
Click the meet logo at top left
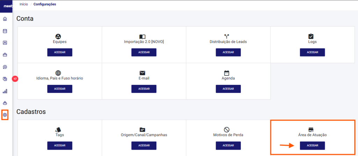coord(6,6)
